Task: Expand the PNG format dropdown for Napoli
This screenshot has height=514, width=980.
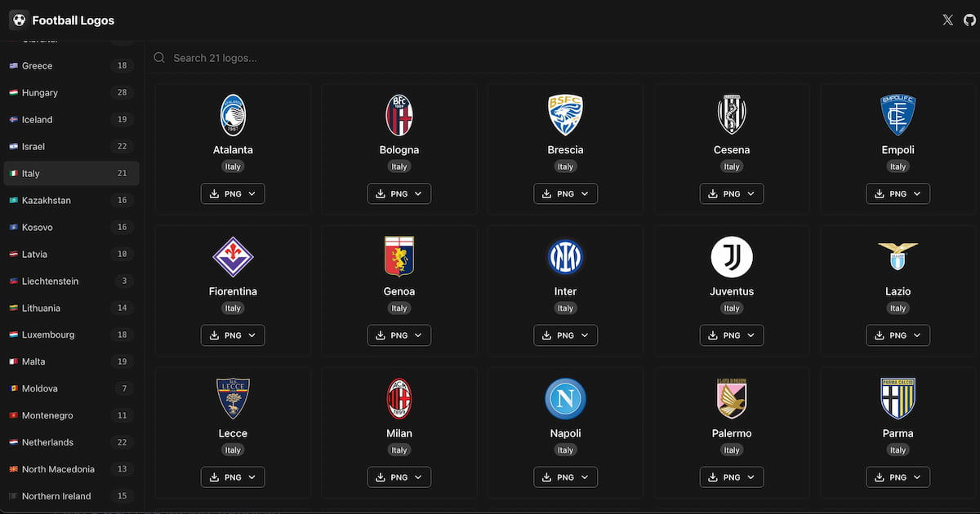Action: 583,476
